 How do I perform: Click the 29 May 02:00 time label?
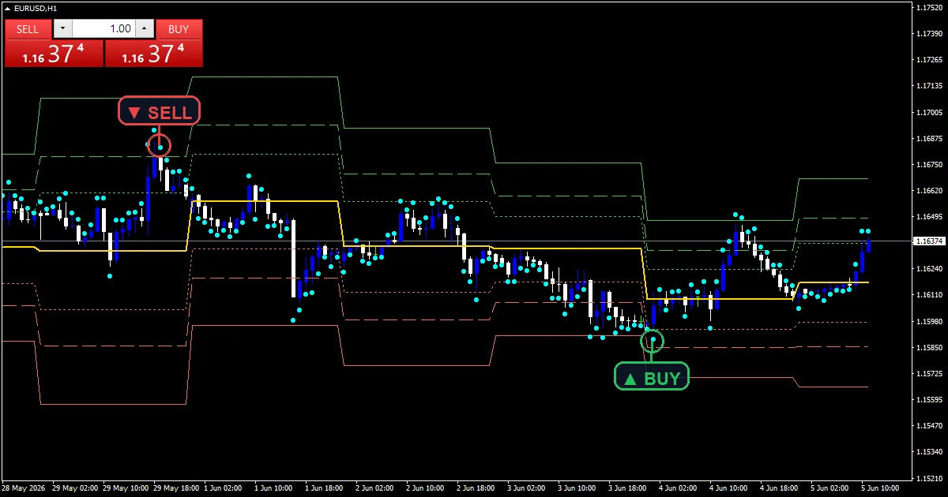pyautogui.click(x=76, y=488)
